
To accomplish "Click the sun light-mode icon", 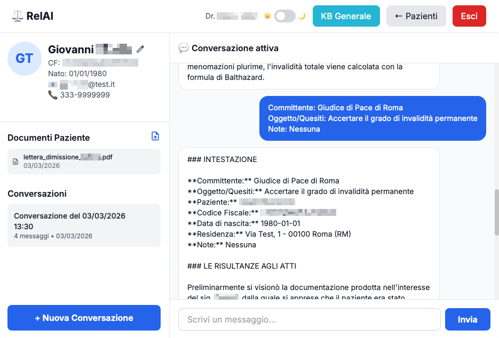I will pyautogui.click(x=267, y=16).
